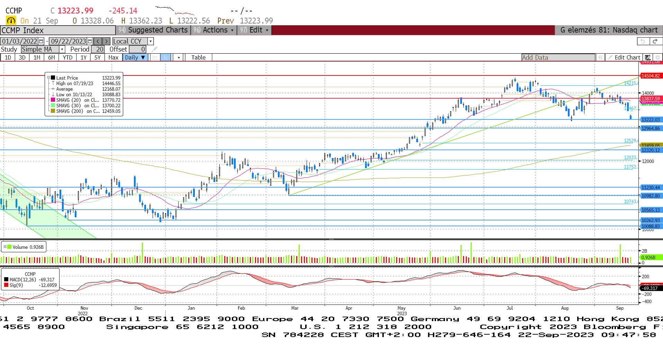Image resolution: width=663 pixels, height=354 pixels.
Task: Expand the Actions menu
Action: [x=213, y=30]
